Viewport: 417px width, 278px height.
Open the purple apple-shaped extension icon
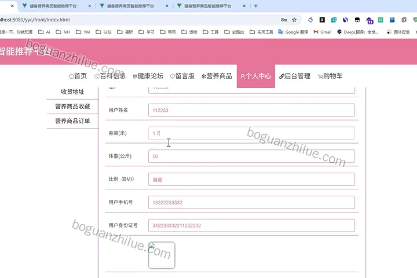click(310, 20)
